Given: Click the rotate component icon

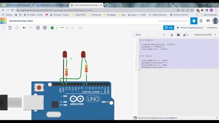Looking at the screenshot, I should click(x=73, y=28).
